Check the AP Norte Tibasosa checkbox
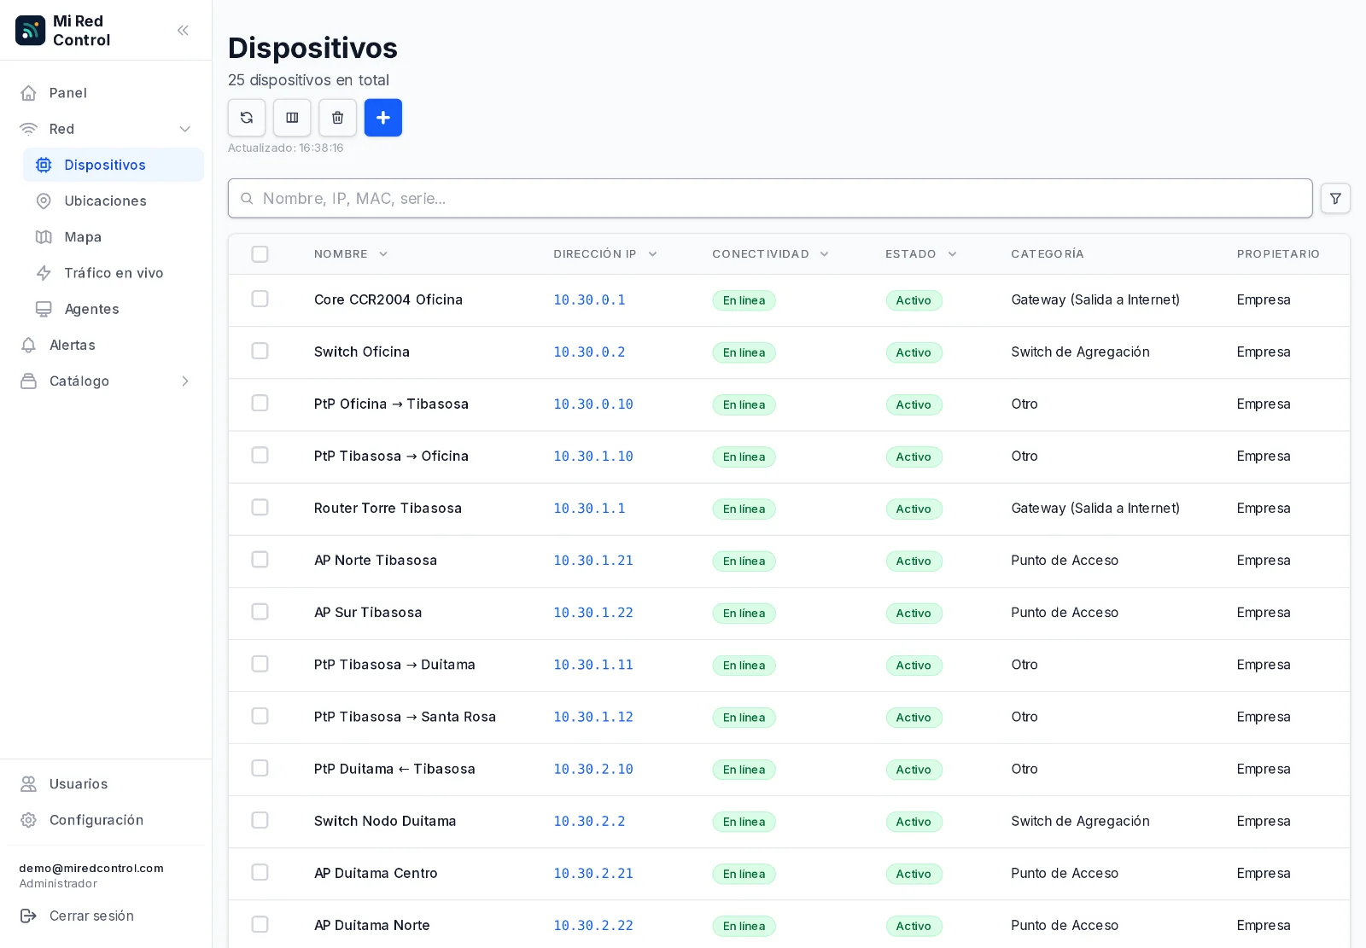This screenshot has width=1366, height=948. [260, 559]
